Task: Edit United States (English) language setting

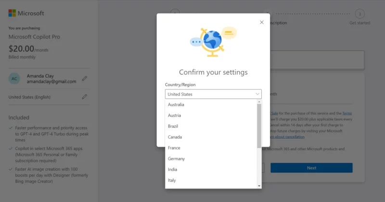Action: pos(85,97)
